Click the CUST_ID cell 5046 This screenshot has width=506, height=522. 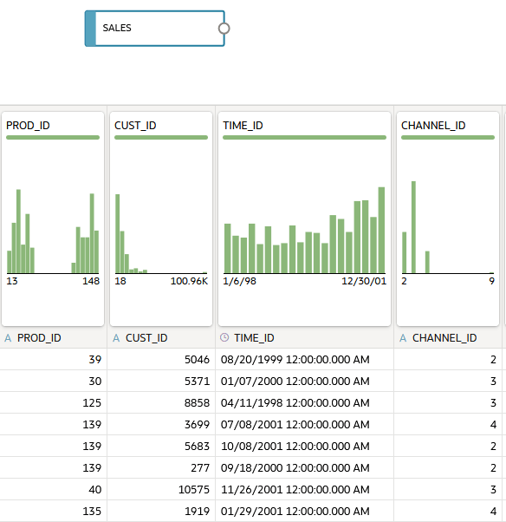(x=161, y=360)
